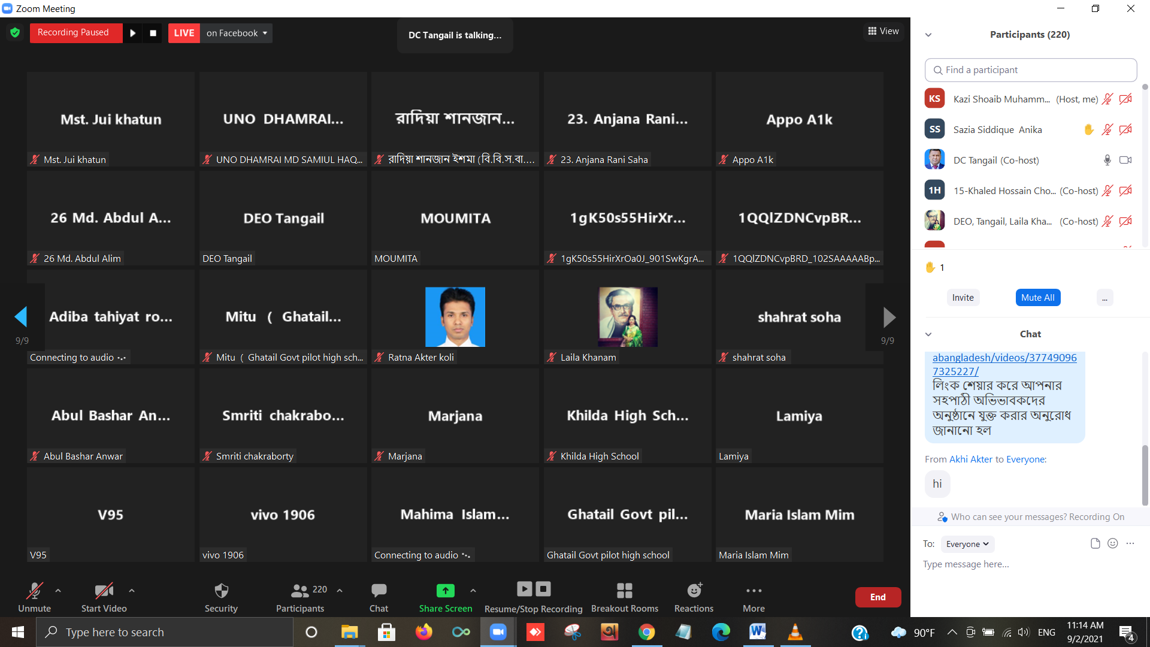This screenshot has height=647, width=1150.
Task: Click the Resume recording play icon in toolbar
Action: (524, 589)
